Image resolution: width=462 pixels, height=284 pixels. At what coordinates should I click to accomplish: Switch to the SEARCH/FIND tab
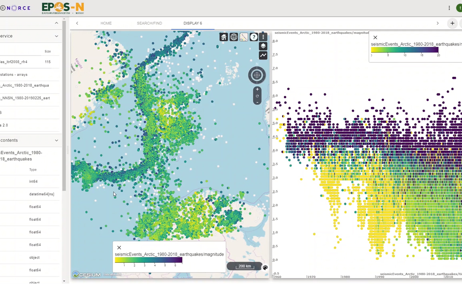pos(149,23)
